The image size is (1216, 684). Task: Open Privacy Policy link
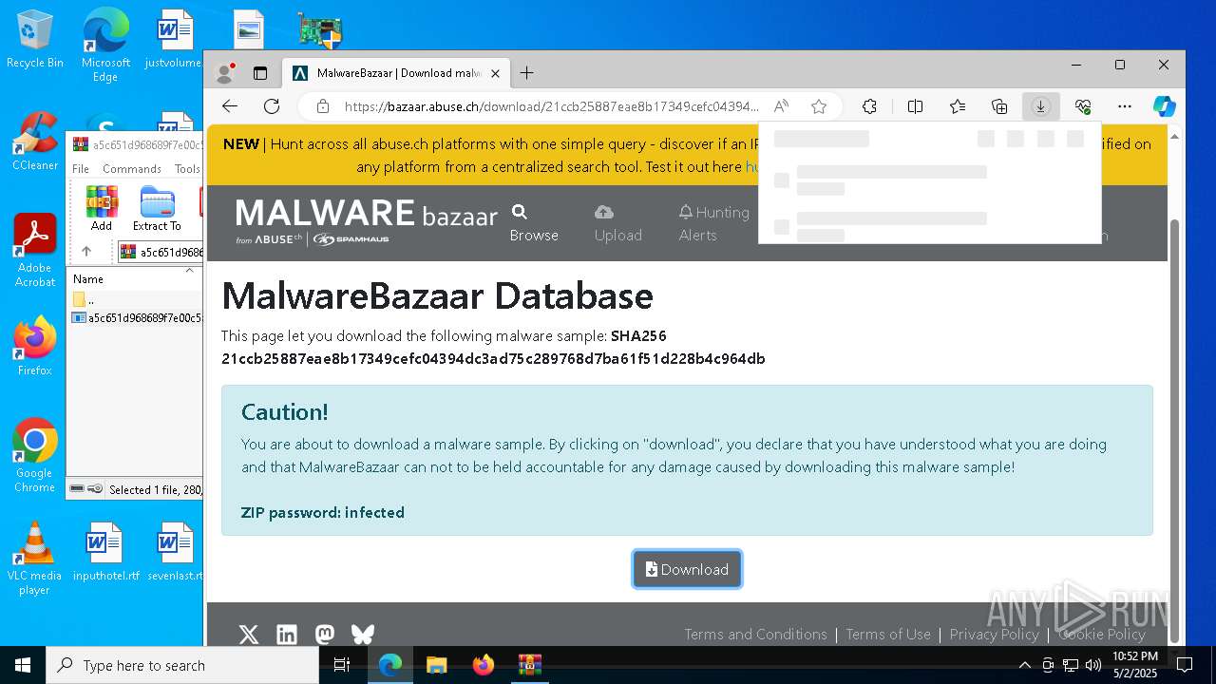pos(994,635)
